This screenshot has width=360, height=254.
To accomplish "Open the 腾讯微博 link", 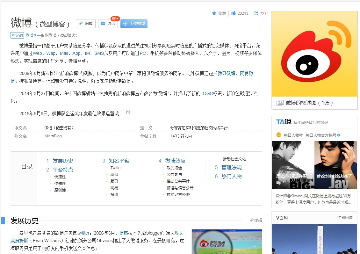I will coord(227,74).
